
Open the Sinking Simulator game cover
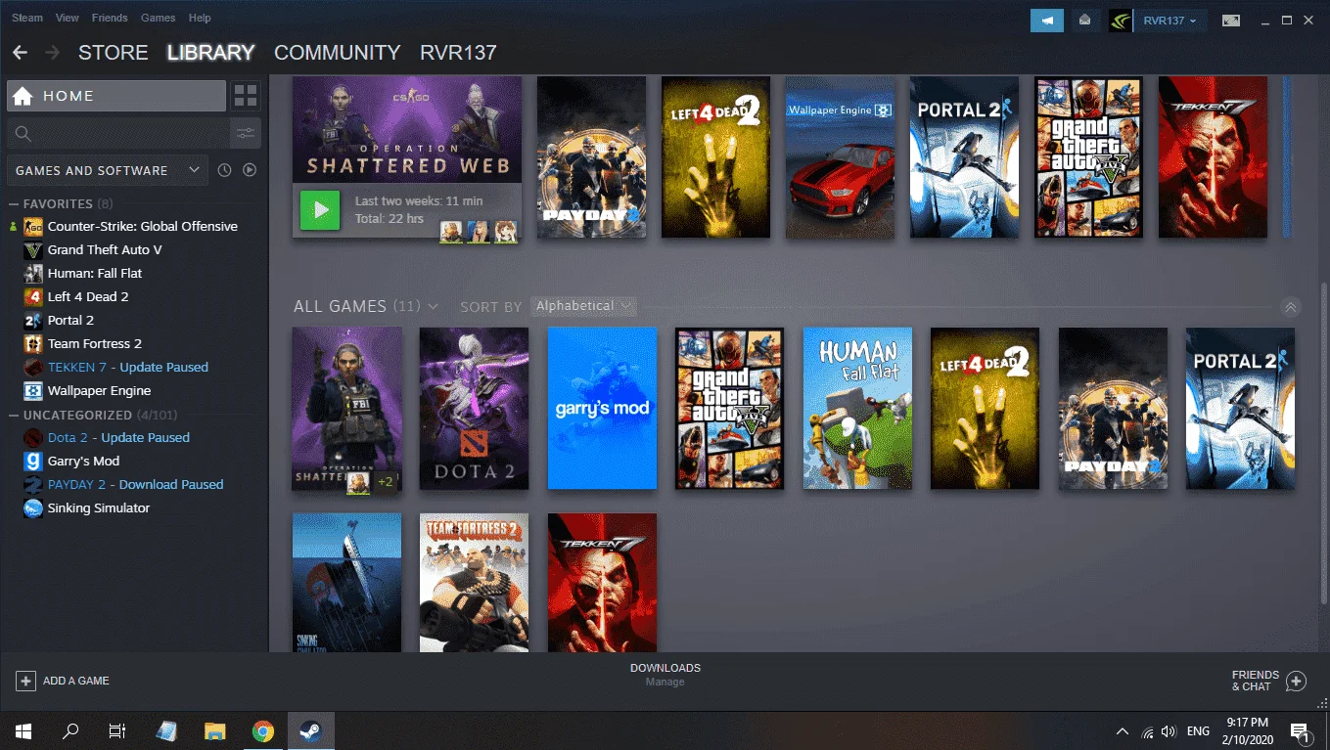[347, 583]
